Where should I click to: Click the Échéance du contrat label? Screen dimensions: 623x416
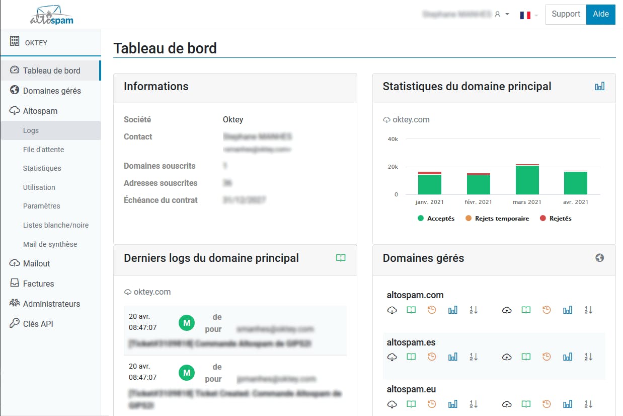point(161,200)
